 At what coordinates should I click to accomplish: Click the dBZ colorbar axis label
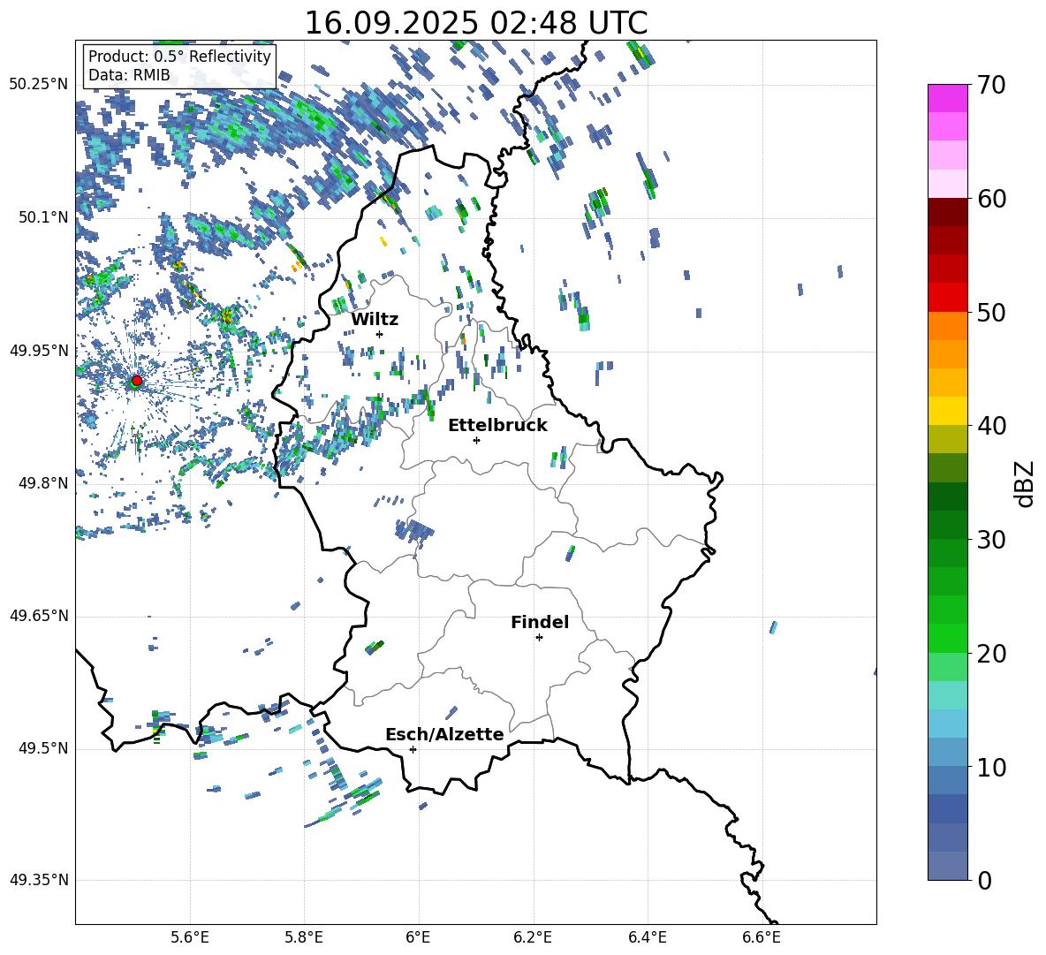[1025, 483]
